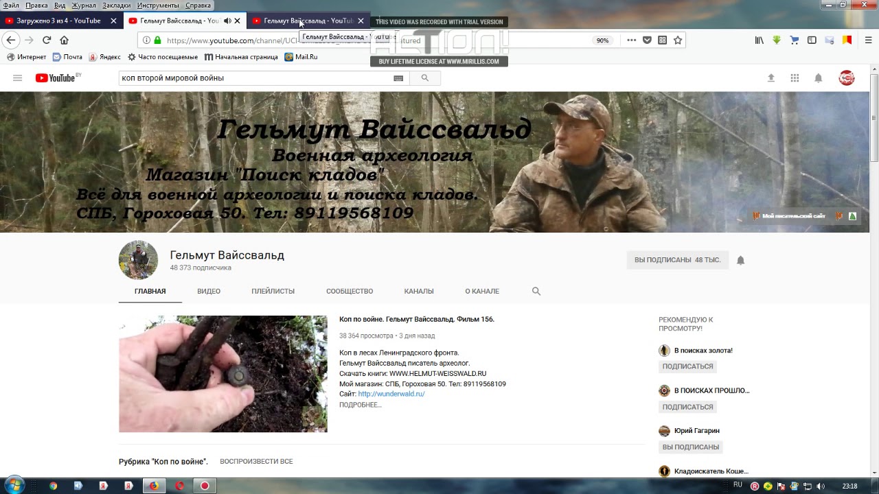Toggle channel notification bell next to subscribe

[x=740, y=260]
